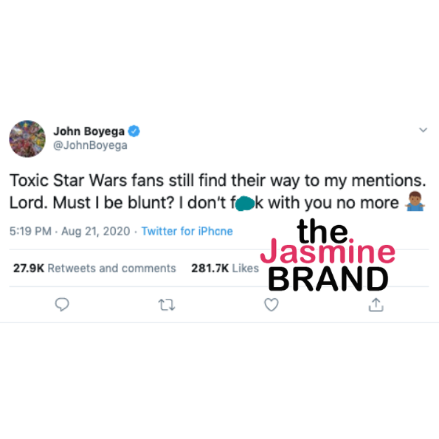This screenshot has height=439, width=439.
Task: Click the shrugging man emoji in tweet
Action: coord(415,201)
